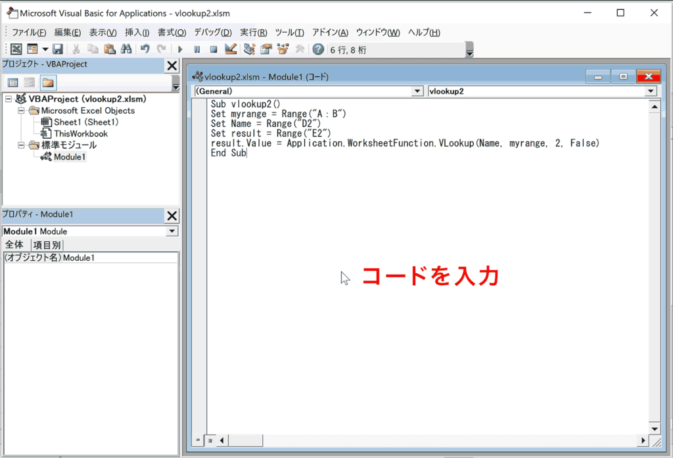
Task: Close the プロジェクト explorer pane
Action: pyautogui.click(x=172, y=66)
